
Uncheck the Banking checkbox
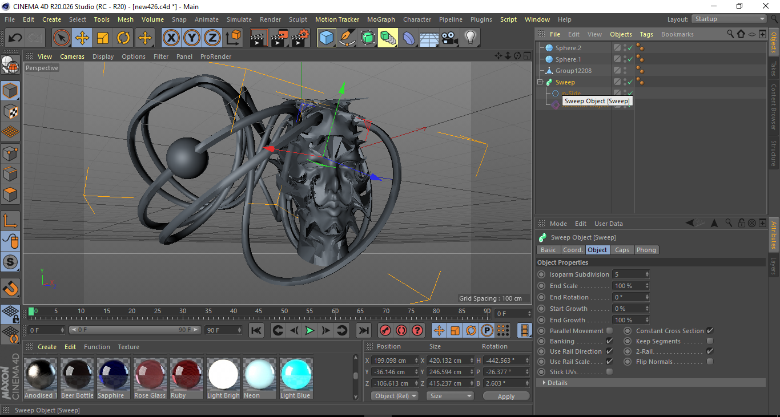[609, 341]
